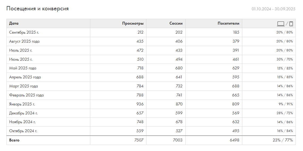The width and height of the screenshot is (303, 151).
Task: Click the Посещения и конверсия heading
Action: (x=38, y=8)
